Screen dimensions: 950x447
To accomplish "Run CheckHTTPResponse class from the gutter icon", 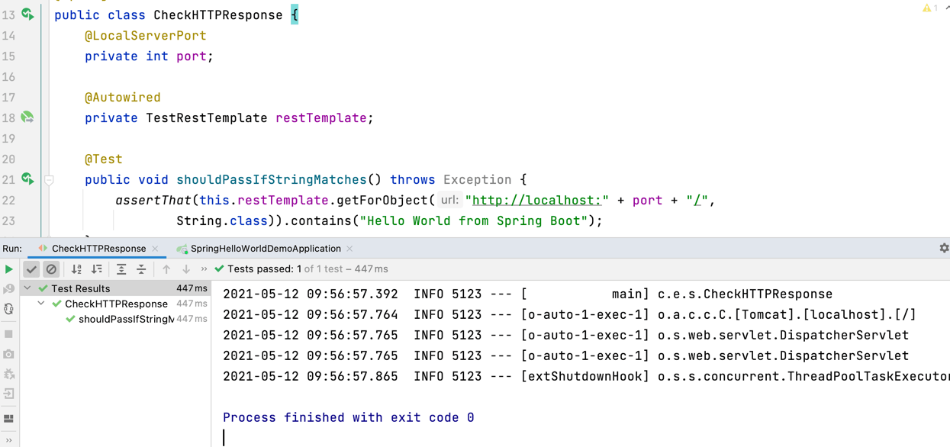I will point(27,14).
